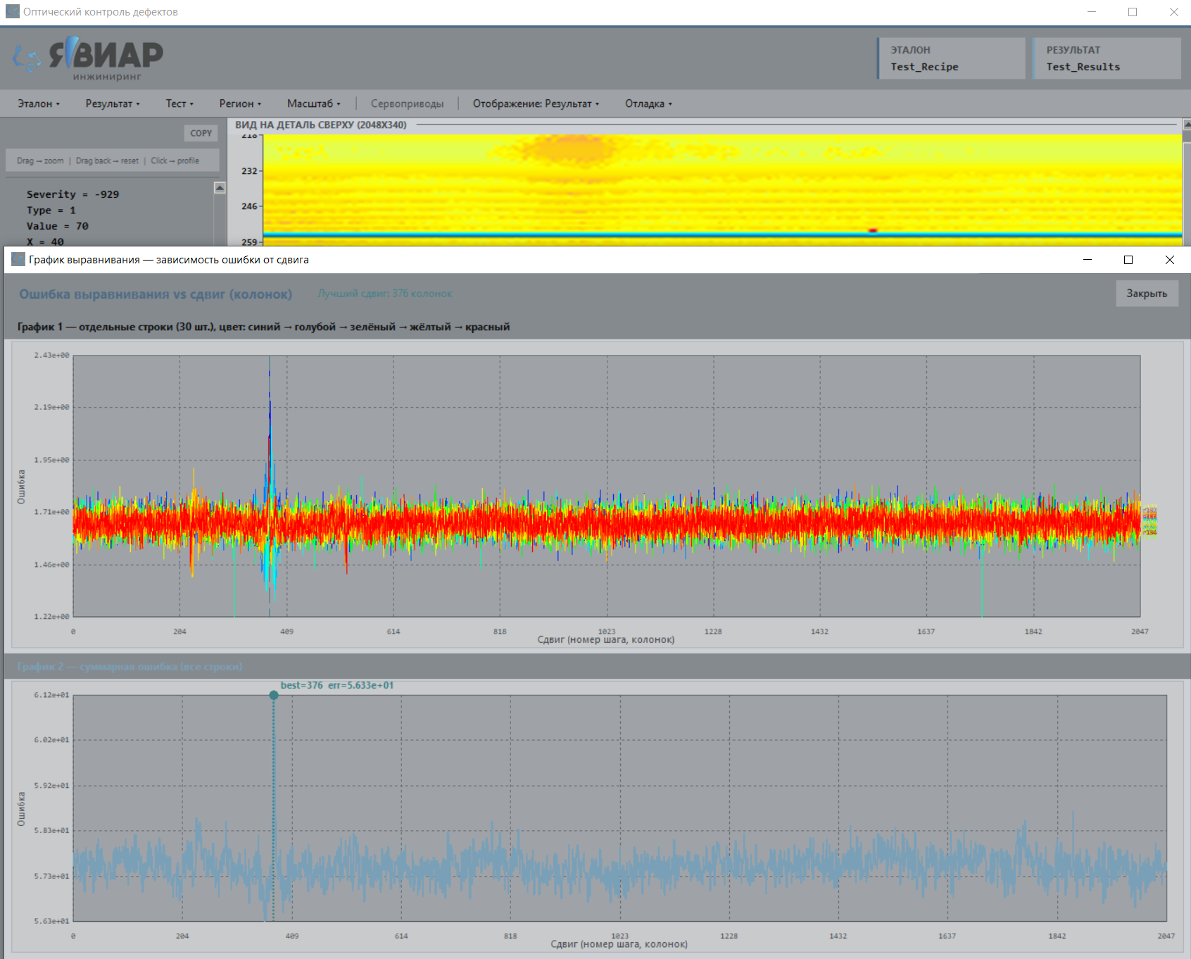The image size is (1191, 959).
Task: Close the alignment graph window with X
Action: tap(1170, 260)
